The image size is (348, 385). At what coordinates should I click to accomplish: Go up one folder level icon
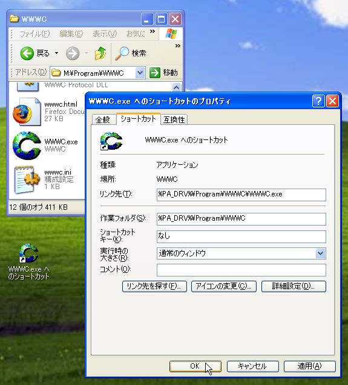coord(100,53)
